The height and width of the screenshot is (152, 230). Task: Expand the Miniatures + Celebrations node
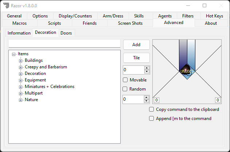(20, 87)
